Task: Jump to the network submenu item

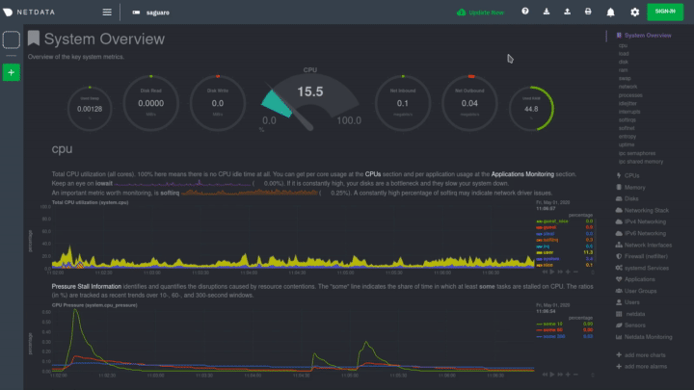Action: pos(628,87)
